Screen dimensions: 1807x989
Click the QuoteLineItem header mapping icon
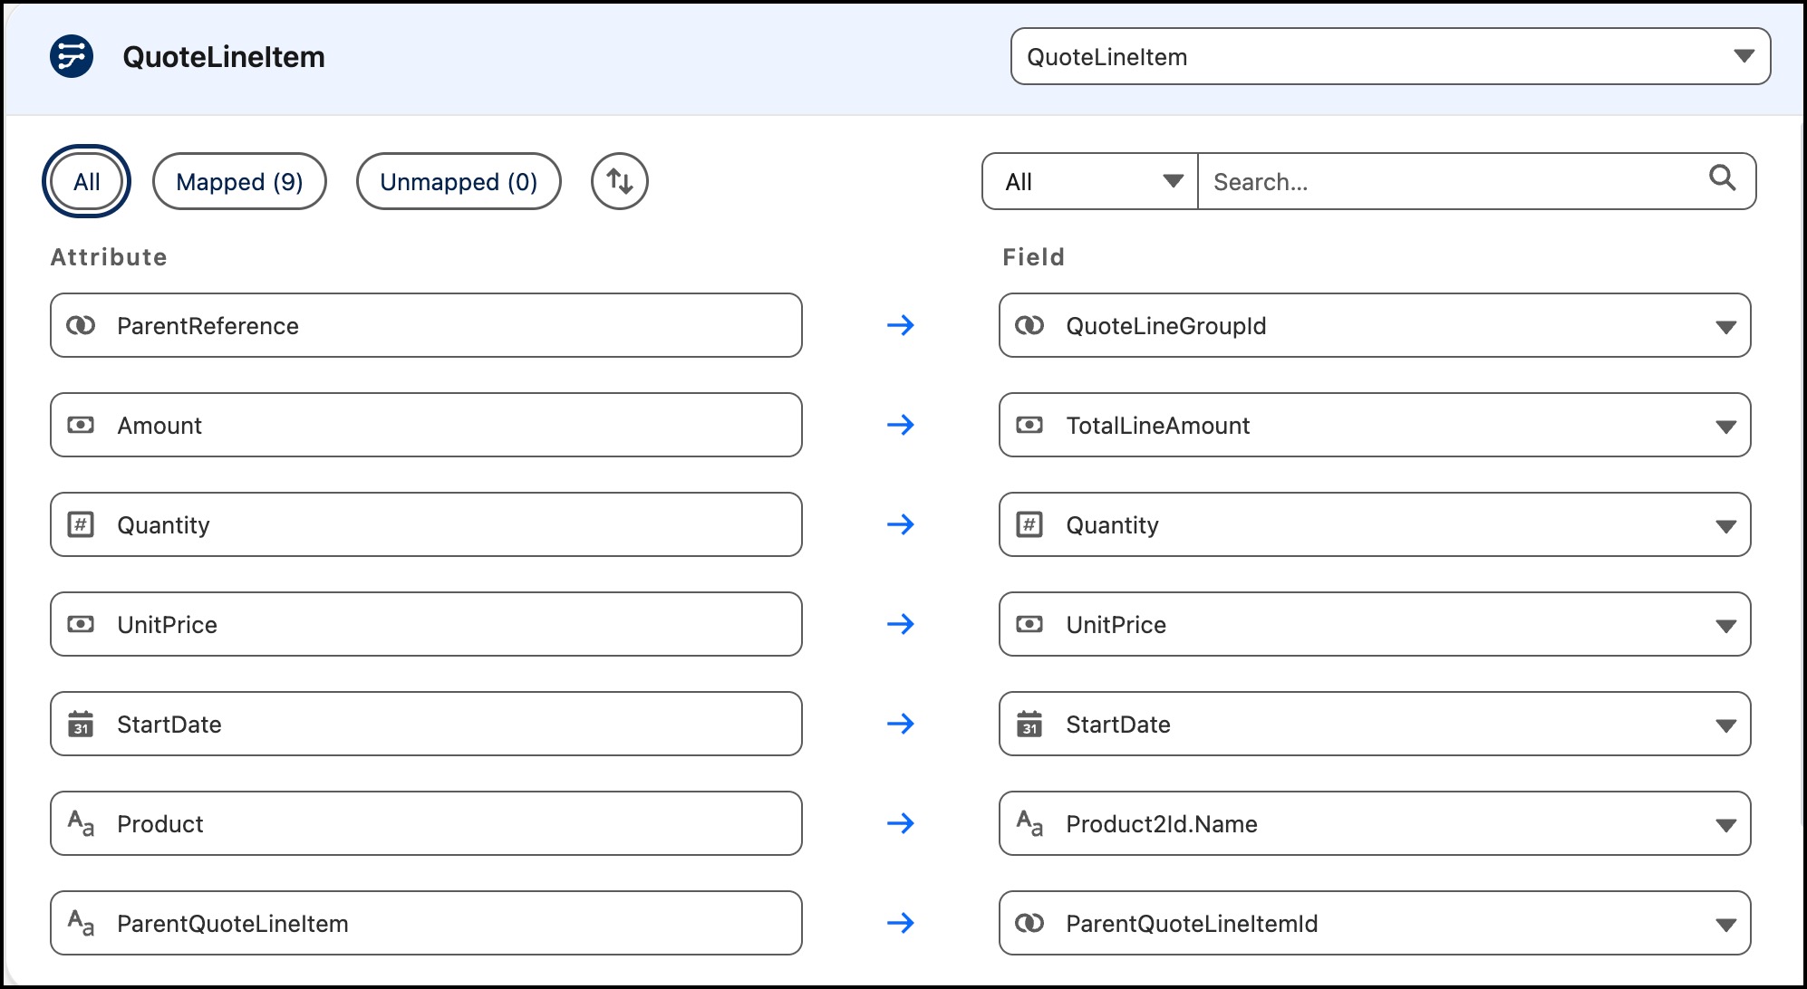point(72,56)
